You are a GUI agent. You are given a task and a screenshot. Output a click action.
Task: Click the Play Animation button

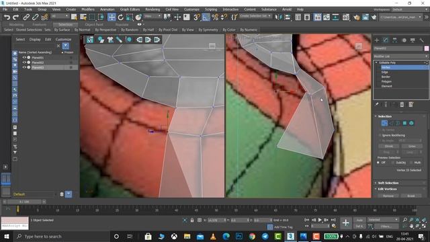320,220
